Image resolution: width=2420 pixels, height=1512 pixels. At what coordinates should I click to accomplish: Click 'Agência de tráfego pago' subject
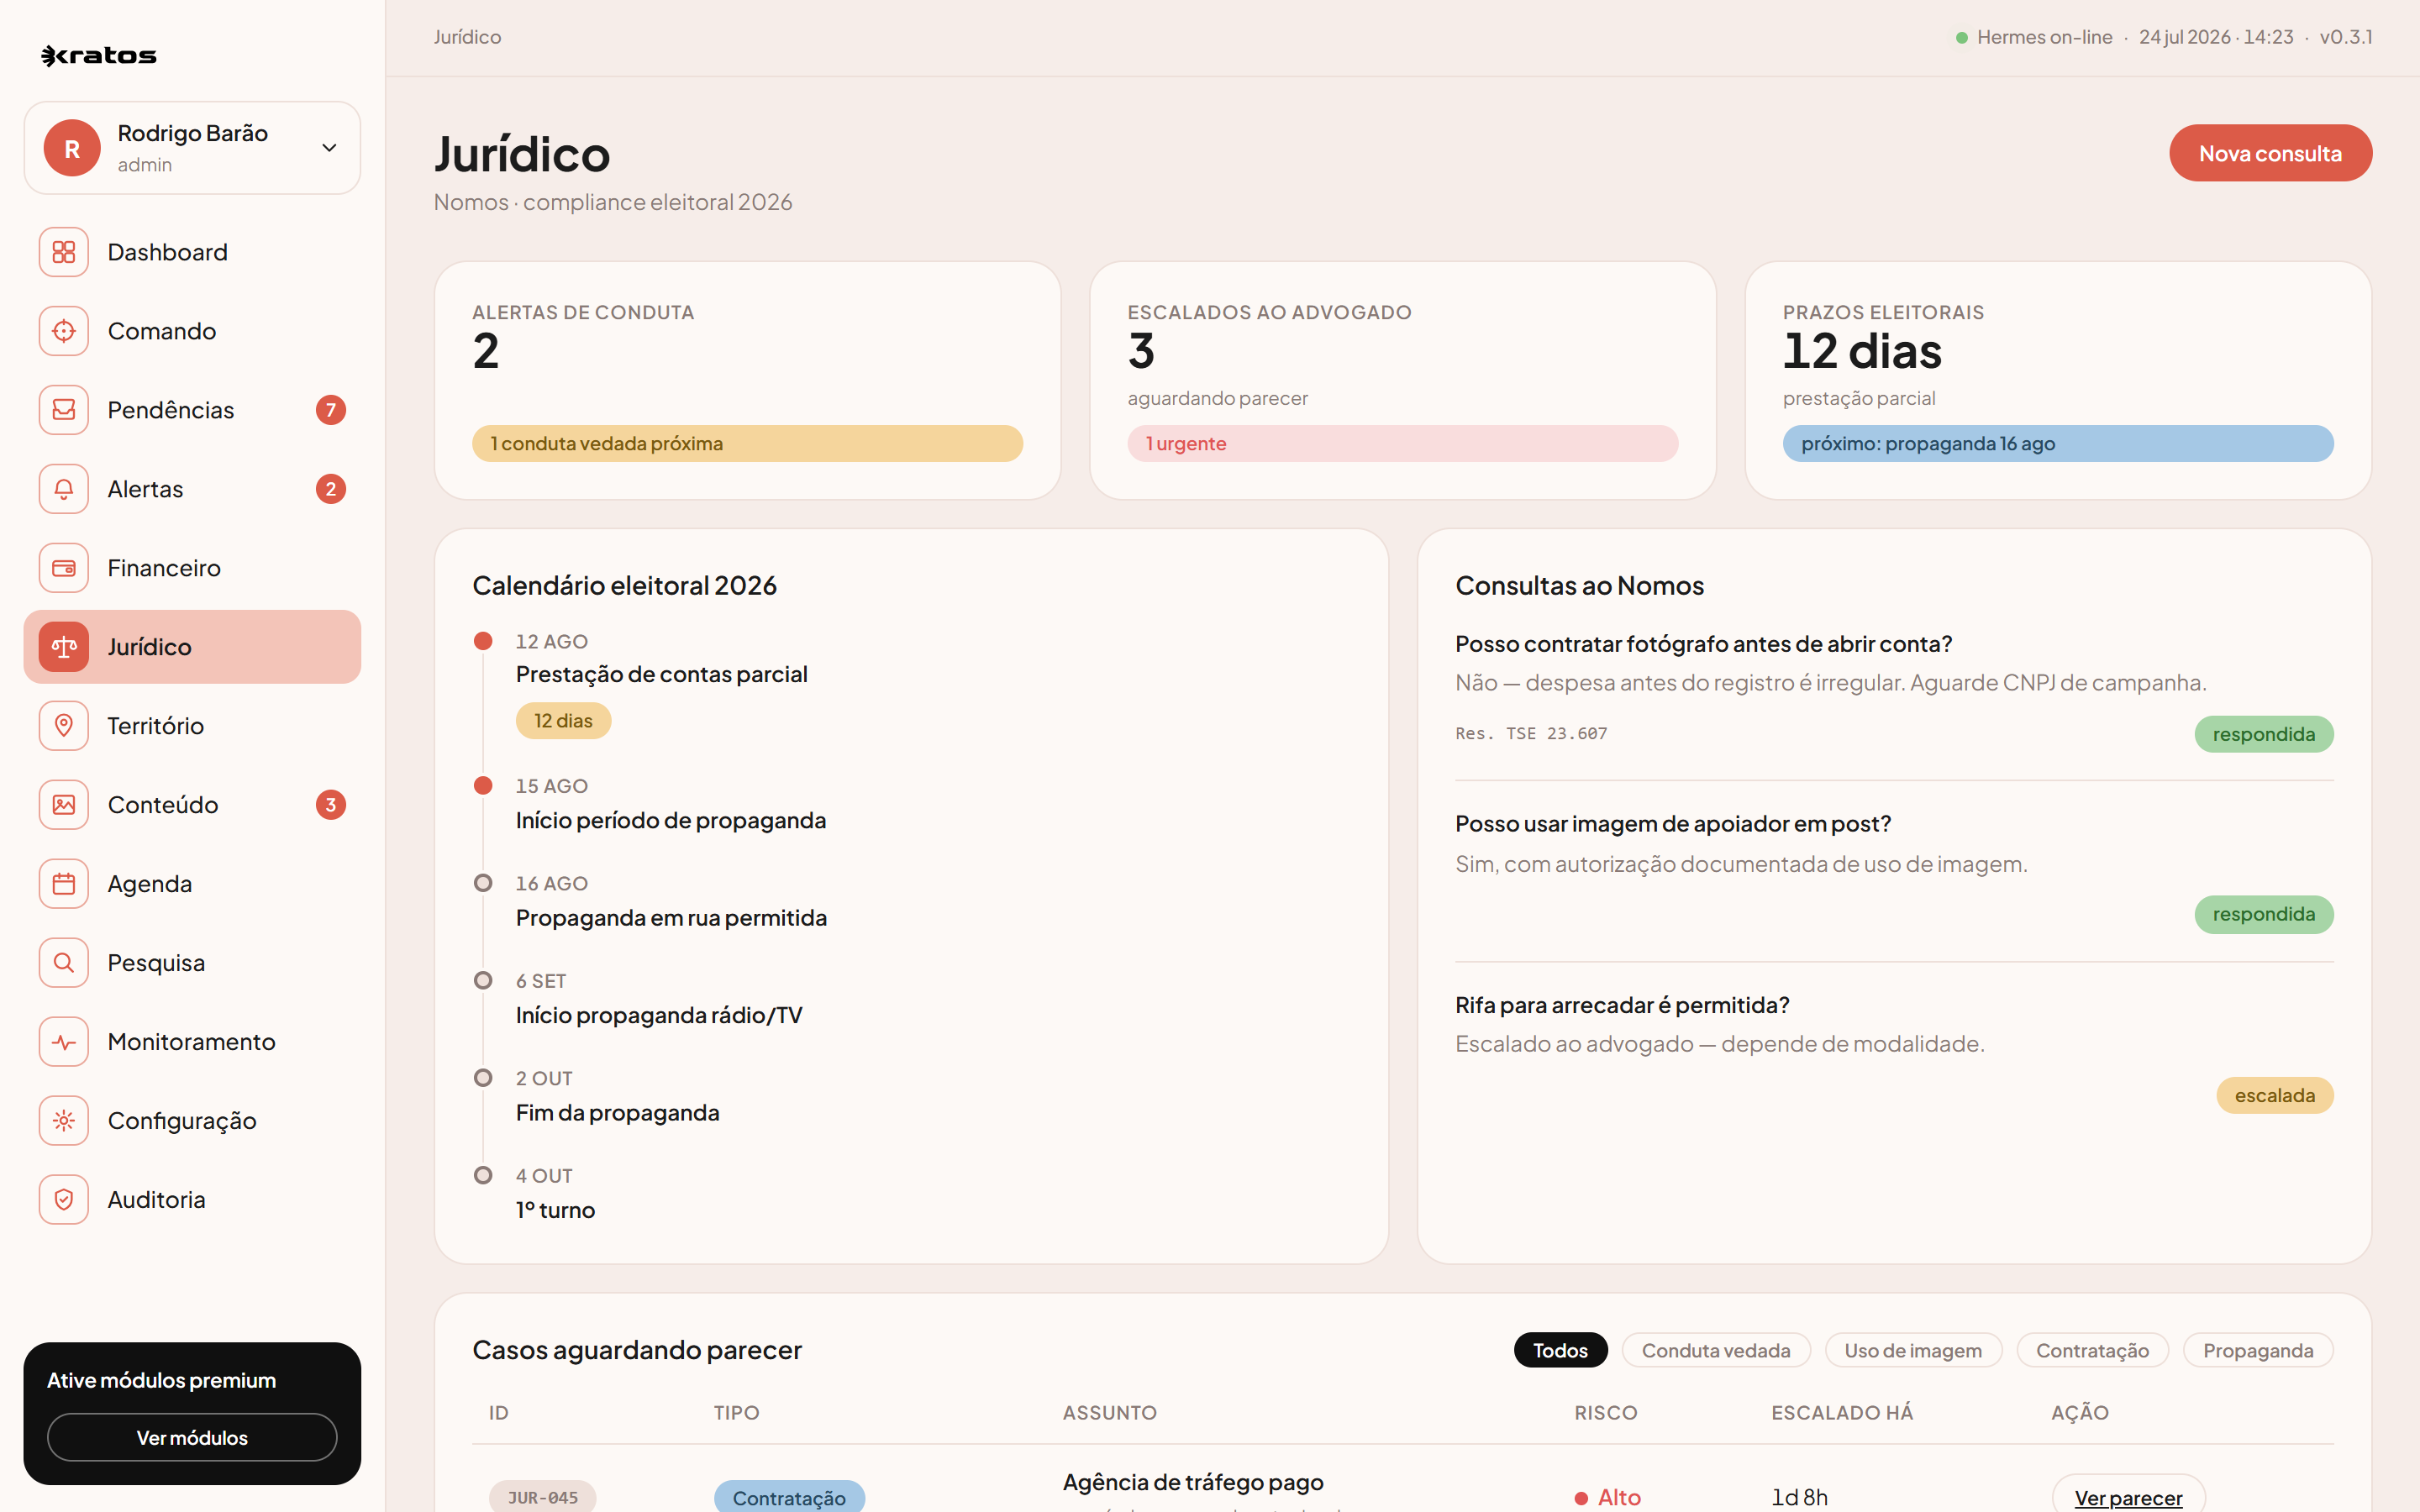1193,1482
